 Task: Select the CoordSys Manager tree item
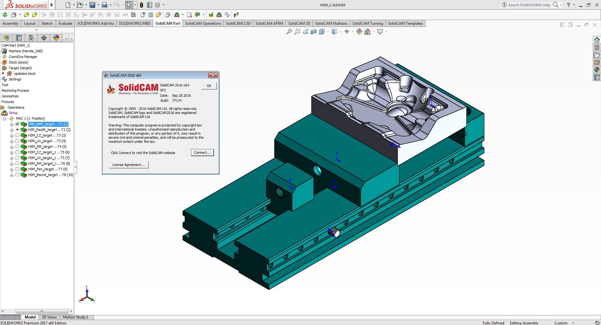click(23, 57)
